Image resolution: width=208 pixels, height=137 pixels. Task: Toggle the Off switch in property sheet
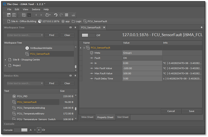click(88, 35)
